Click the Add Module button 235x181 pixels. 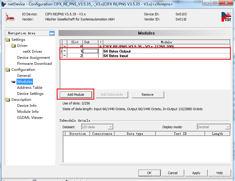[x=76, y=95]
